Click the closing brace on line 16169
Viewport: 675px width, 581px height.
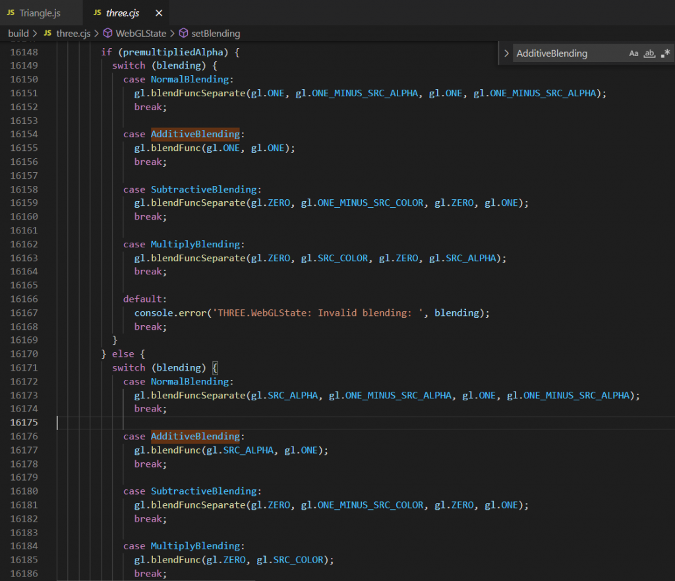115,340
